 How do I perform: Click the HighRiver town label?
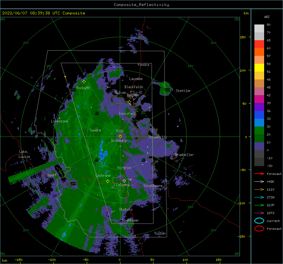pyautogui.click(x=130, y=220)
